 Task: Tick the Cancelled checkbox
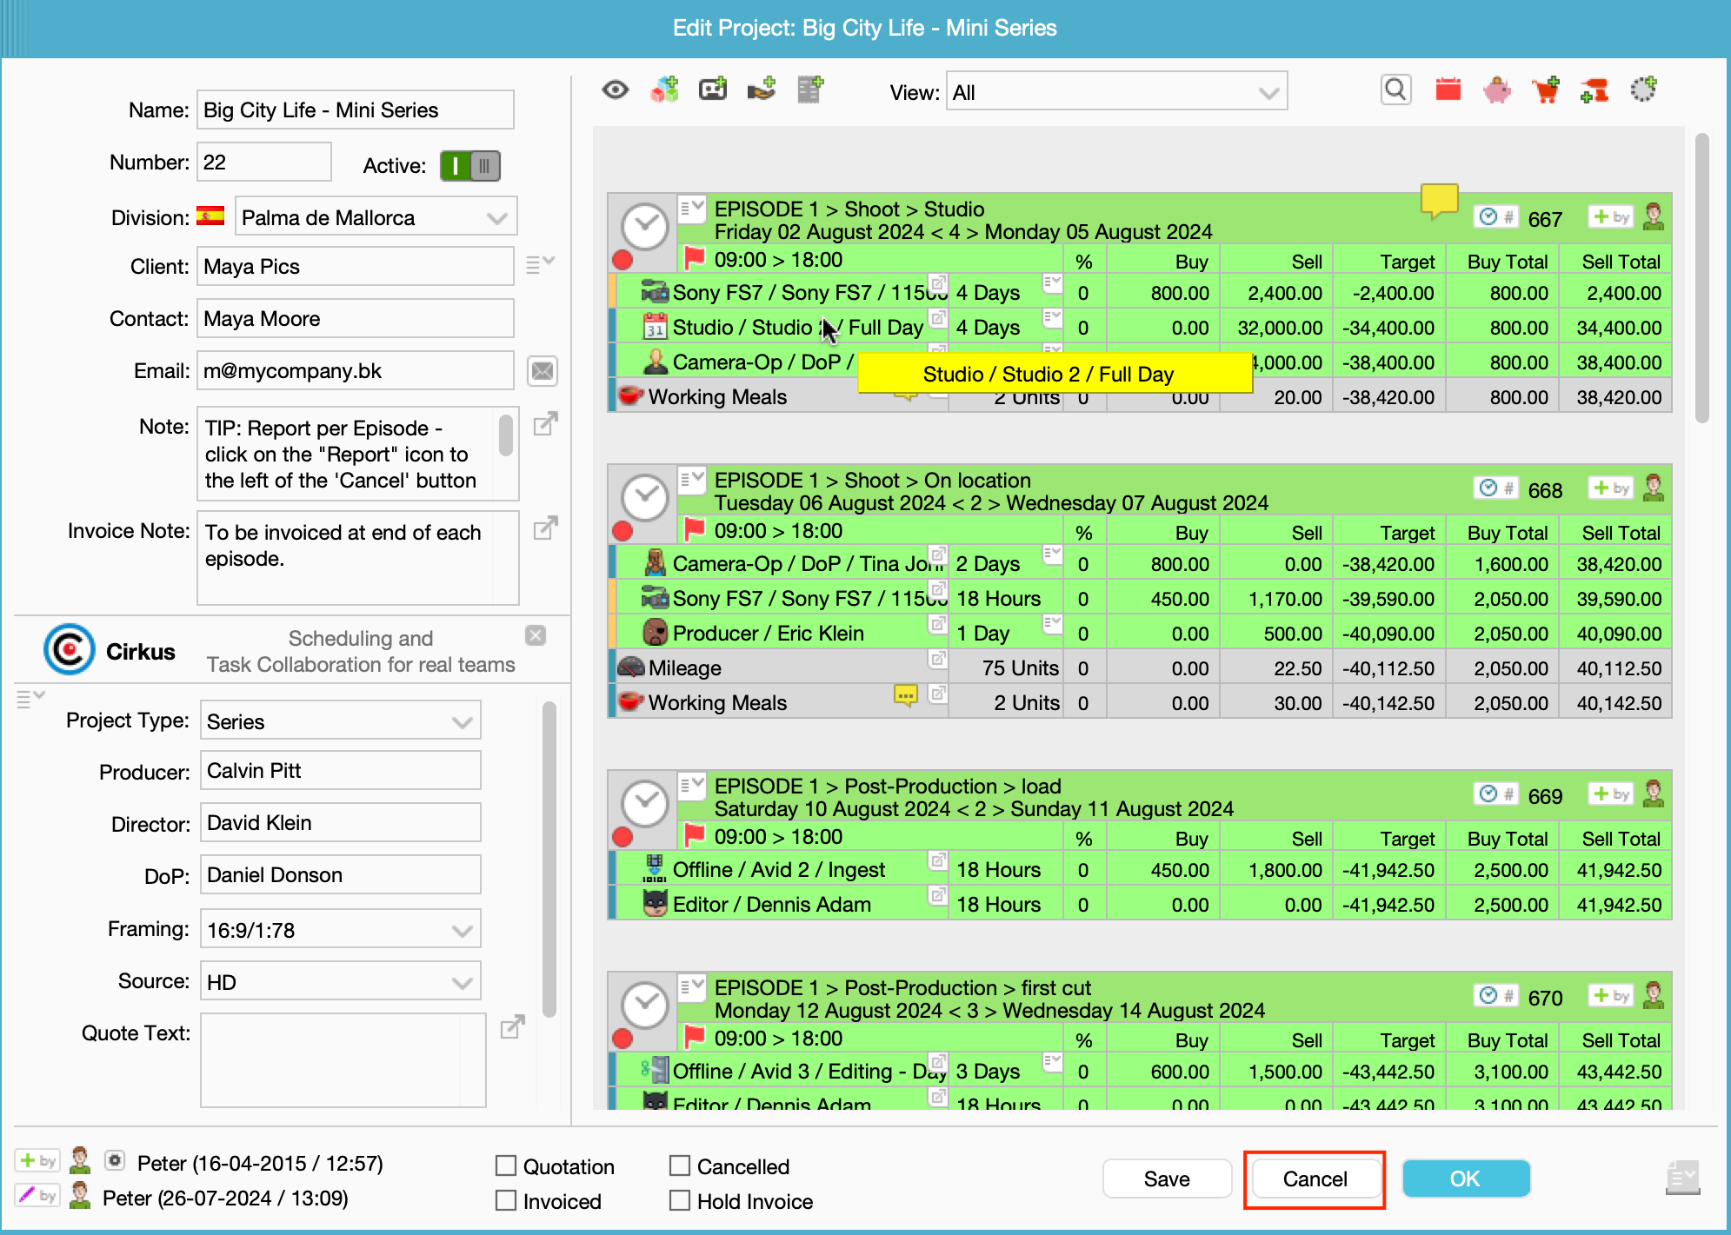click(x=680, y=1165)
